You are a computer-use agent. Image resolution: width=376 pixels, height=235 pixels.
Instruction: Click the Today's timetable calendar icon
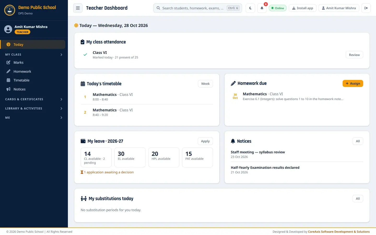(x=83, y=84)
